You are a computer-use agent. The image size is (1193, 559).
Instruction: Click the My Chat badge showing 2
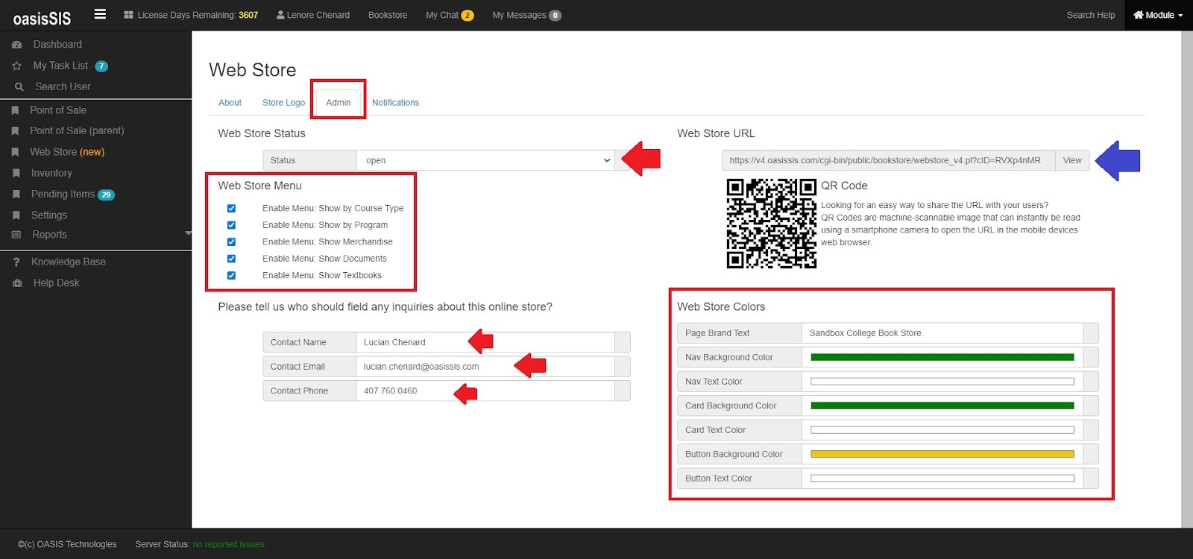(468, 16)
